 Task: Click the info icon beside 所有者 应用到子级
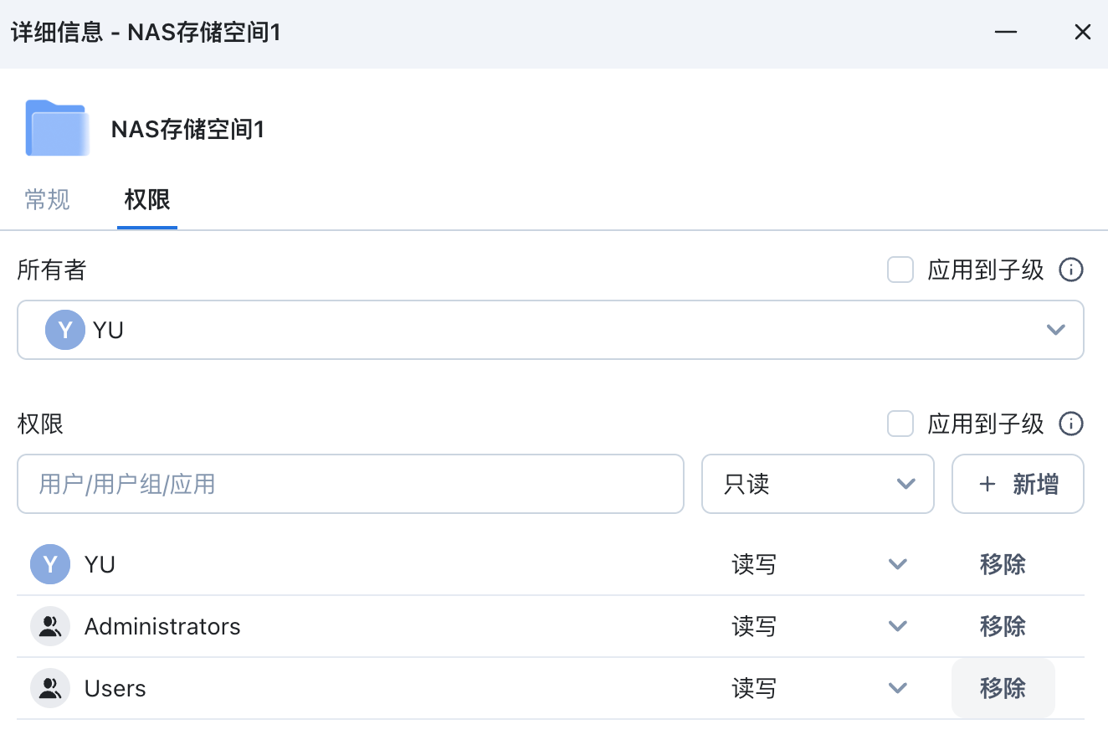1071,270
